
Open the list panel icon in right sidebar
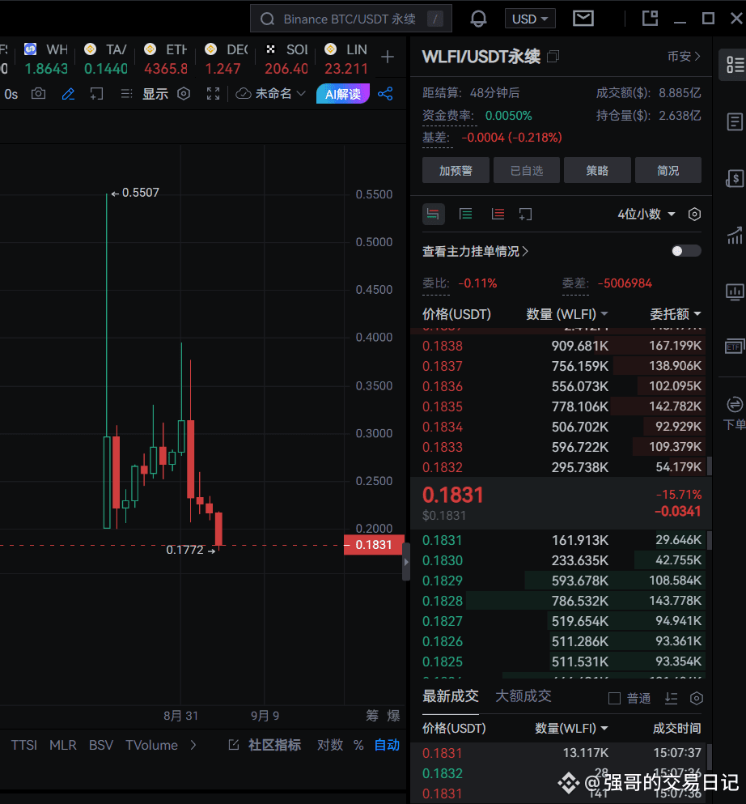point(735,65)
